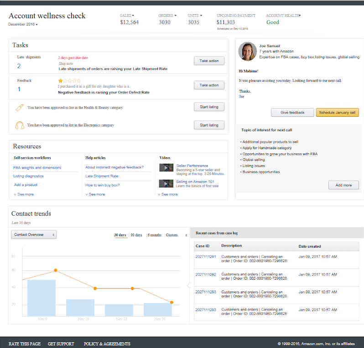The image size is (364, 348).
Task: Open FBA weights and dimensions link
Action: pos(37,168)
